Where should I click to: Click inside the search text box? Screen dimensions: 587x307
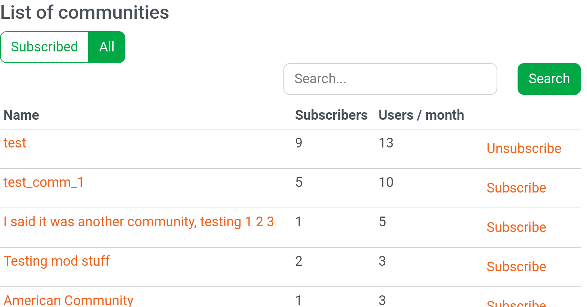tap(390, 79)
